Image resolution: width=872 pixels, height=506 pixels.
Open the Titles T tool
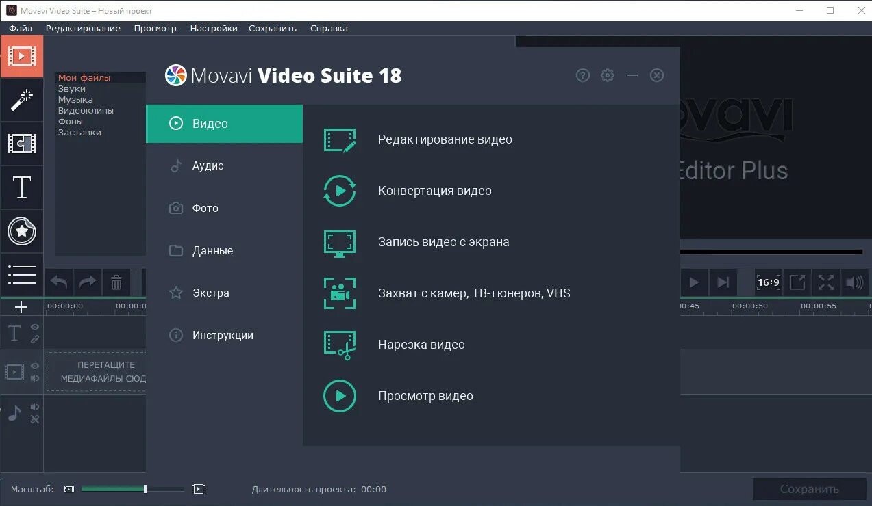[21, 187]
